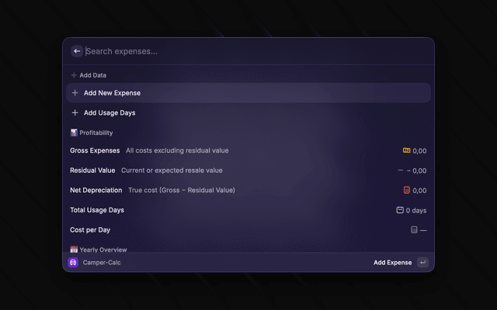Open the Cost per Day row
Screen dimensions: 497x310
pyautogui.click(x=248, y=230)
